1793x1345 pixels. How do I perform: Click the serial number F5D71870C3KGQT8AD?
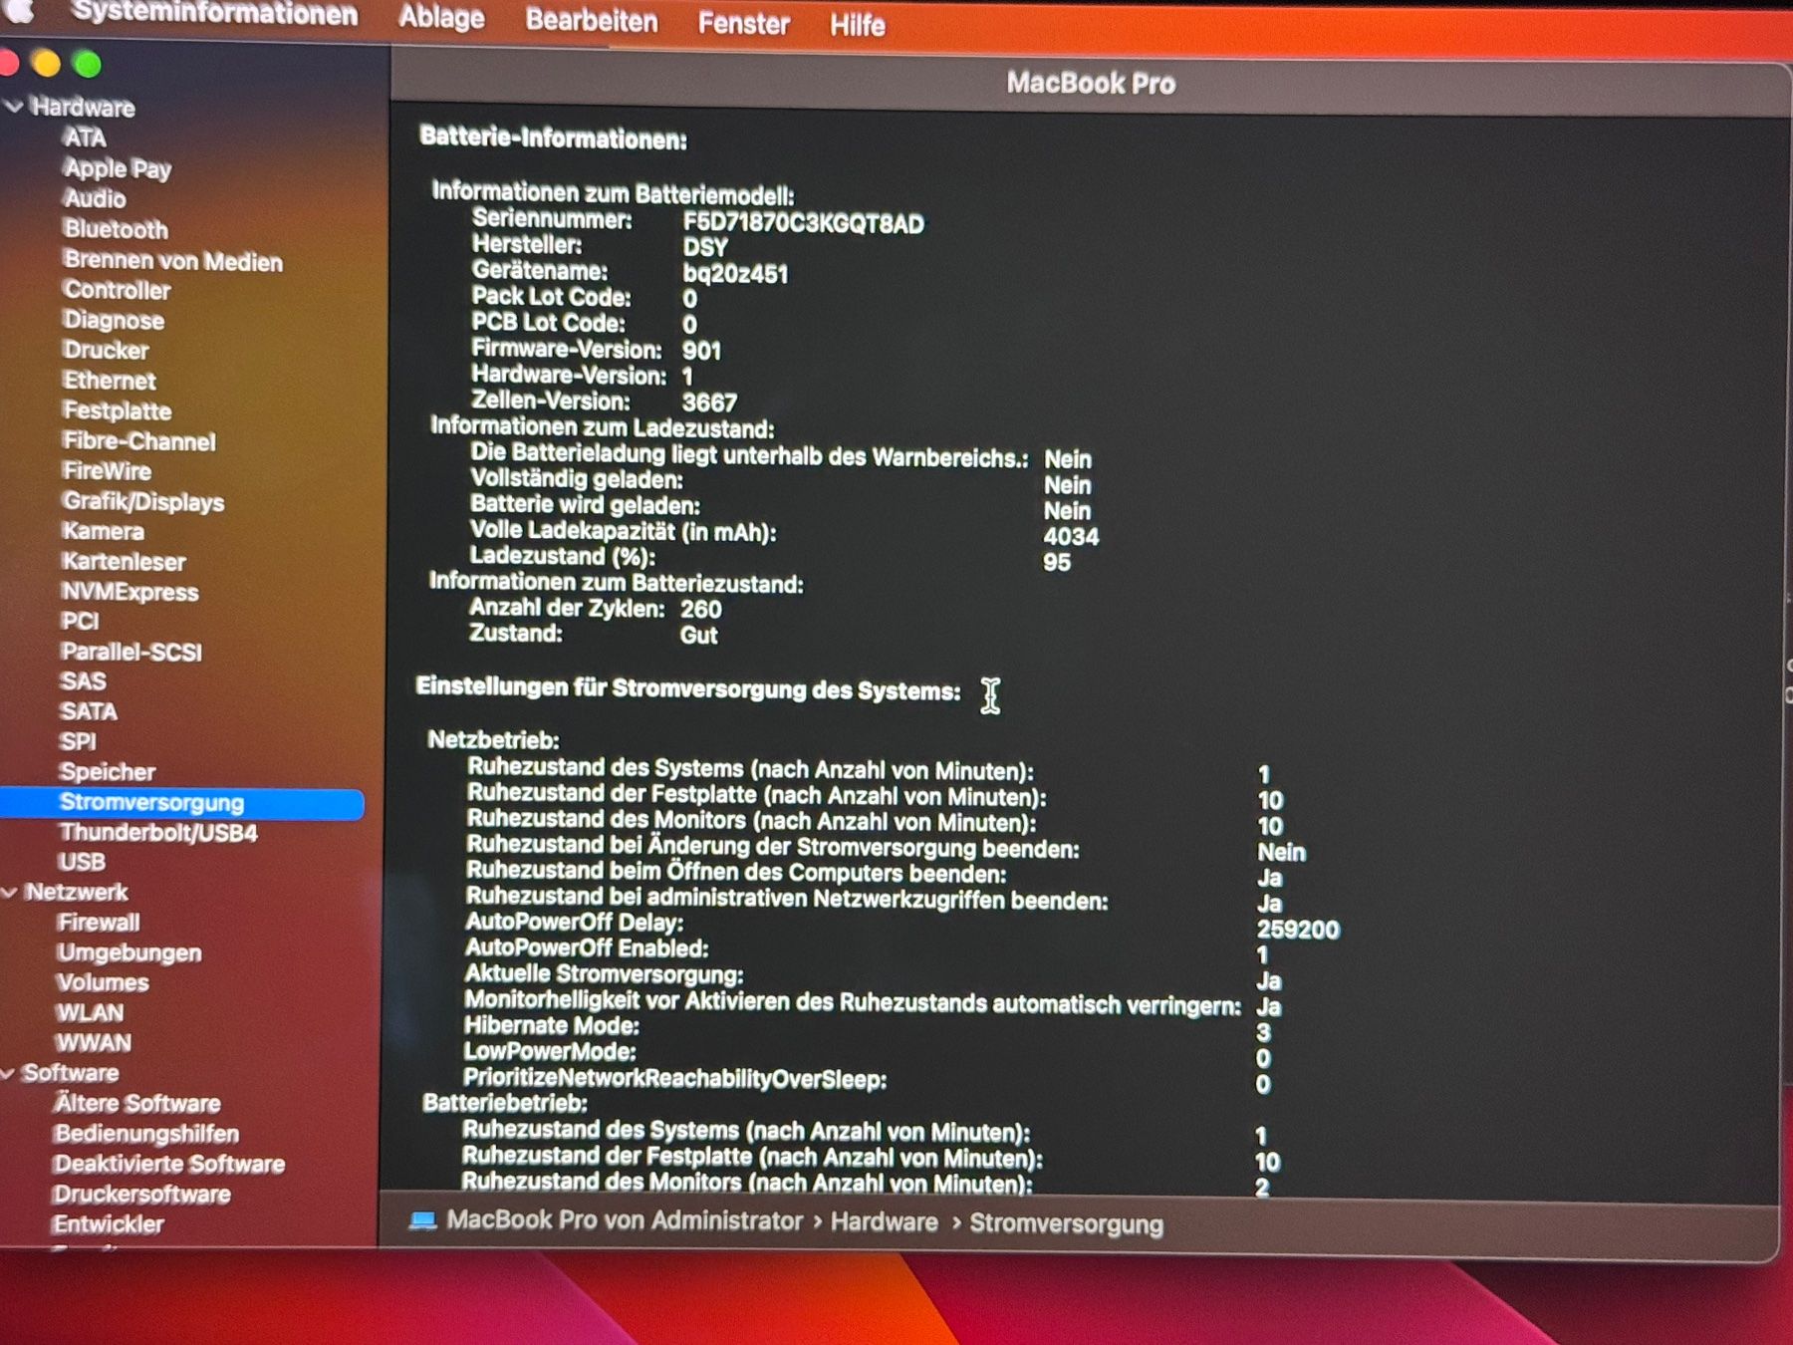click(x=803, y=223)
